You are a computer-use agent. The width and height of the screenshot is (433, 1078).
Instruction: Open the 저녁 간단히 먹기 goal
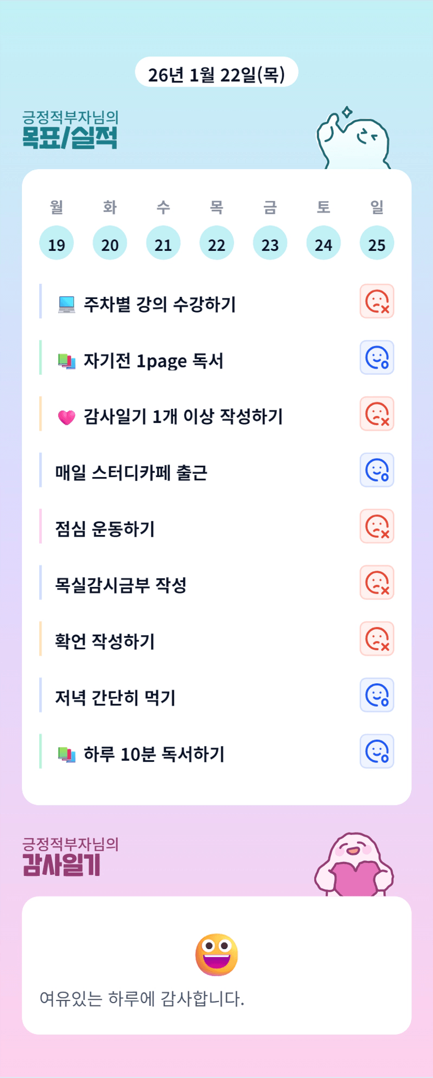coord(115,697)
